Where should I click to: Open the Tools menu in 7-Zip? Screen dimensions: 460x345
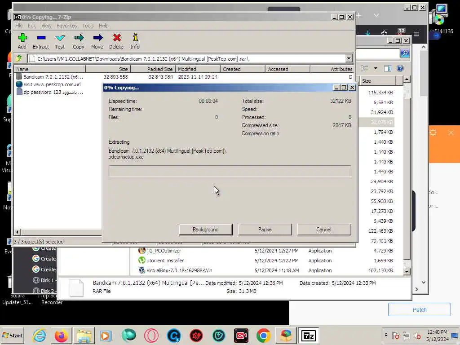(88, 26)
